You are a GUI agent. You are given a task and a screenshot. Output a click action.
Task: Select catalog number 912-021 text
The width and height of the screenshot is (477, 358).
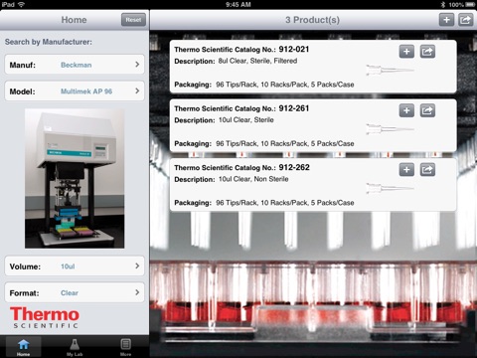point(294,50)
